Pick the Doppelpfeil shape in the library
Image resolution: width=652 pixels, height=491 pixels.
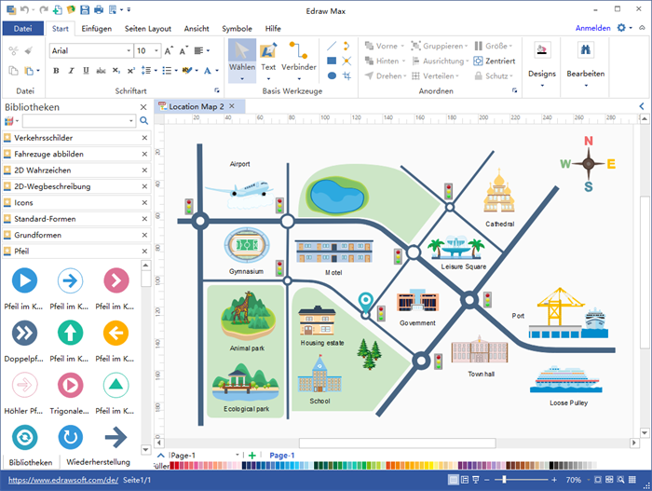24,332
